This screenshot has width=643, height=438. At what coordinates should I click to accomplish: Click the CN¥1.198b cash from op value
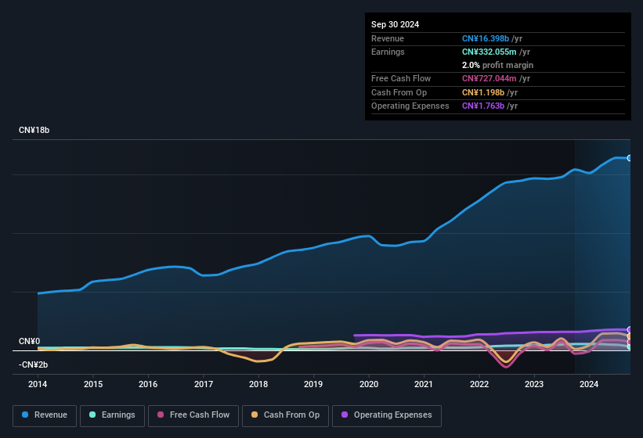click(x=483, y=92)
